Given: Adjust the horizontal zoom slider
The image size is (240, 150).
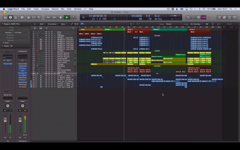Looking at the screenshot, I should (x=232, y=24).
